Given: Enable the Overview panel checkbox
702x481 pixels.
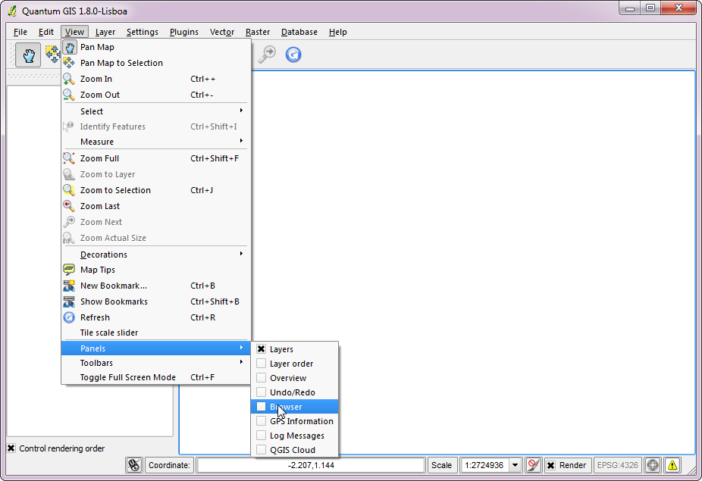Looking at the screenshot, I should point(261,378).
